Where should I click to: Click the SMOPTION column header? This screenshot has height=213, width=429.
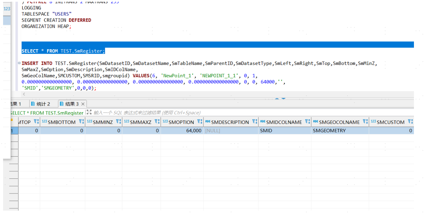click(181, 122)
